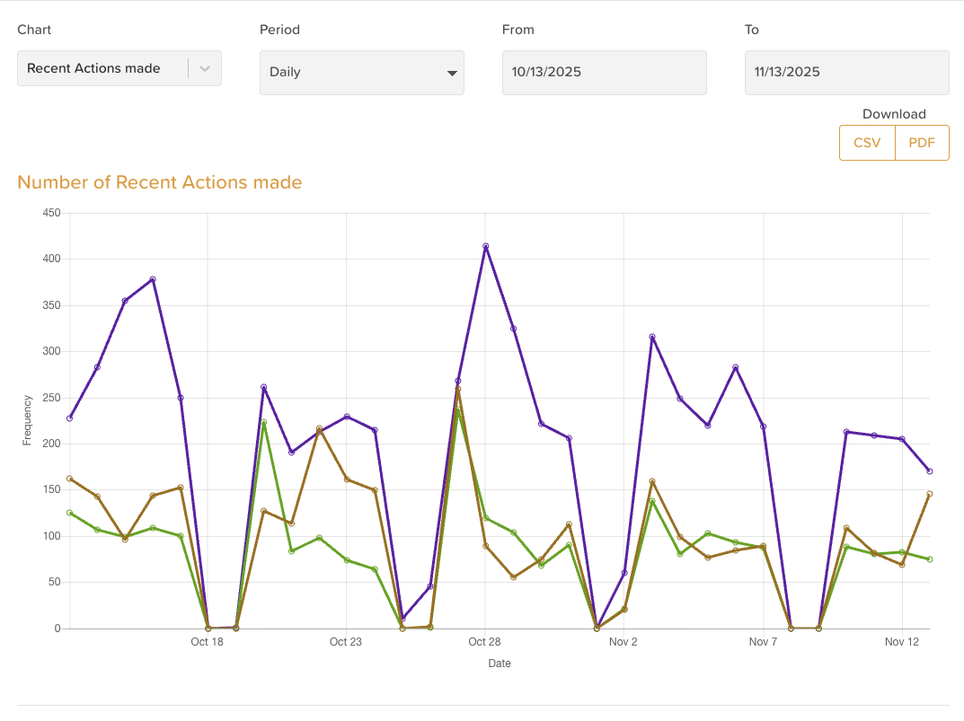Click the purple peak point just after Nov 2
Screen dimensions: 964x721
pos(652,337)
